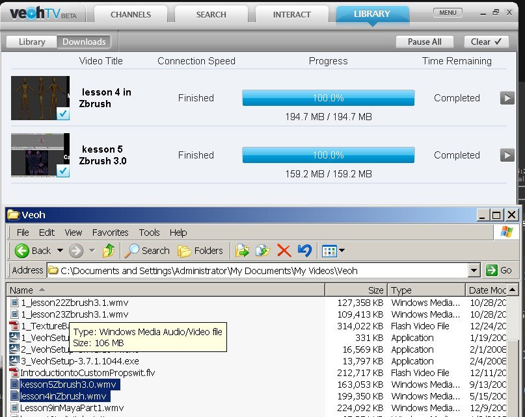The height and width of the screenshot is (417, 525).
Task: Open the Back button history dropdown
Action: click(60, 251)
